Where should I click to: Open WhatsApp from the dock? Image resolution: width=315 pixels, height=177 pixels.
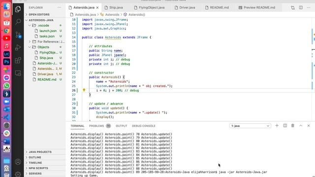tap(6, 86)
